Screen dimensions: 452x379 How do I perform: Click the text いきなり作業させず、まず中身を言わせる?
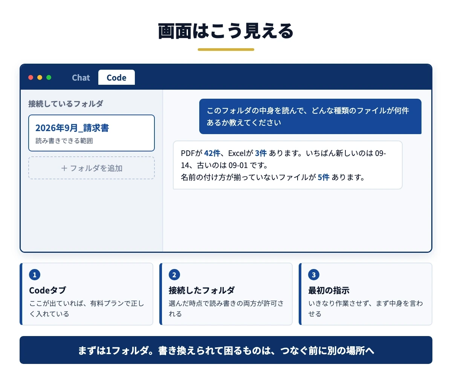(366, 309)
